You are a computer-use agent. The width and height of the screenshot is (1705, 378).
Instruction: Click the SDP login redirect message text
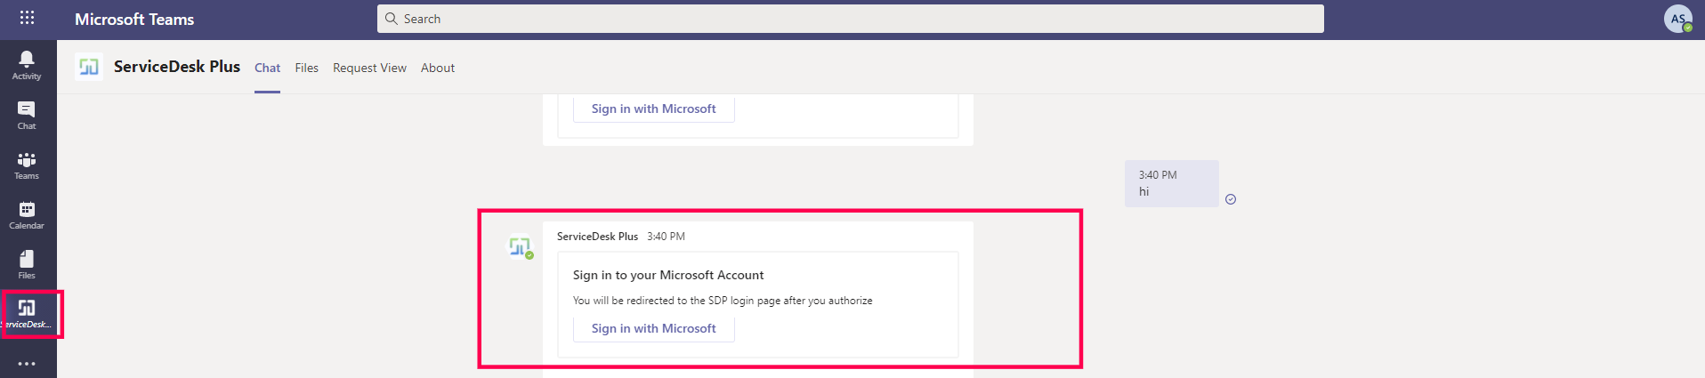723,301
